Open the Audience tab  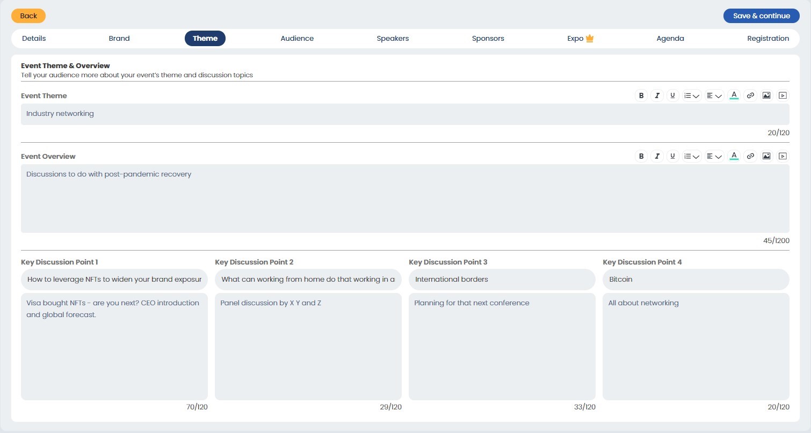297,38
